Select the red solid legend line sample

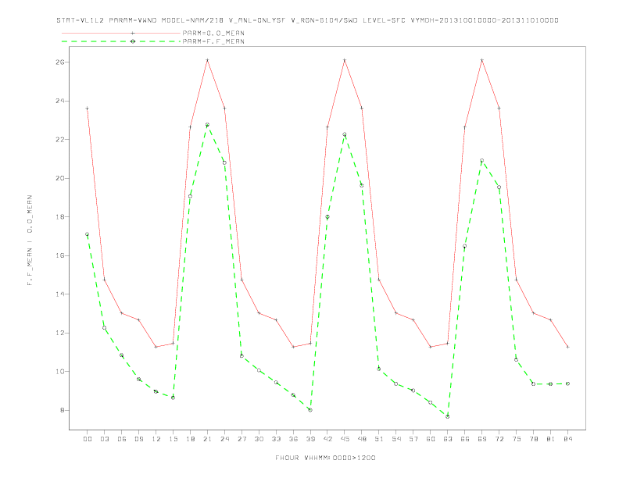121,33
